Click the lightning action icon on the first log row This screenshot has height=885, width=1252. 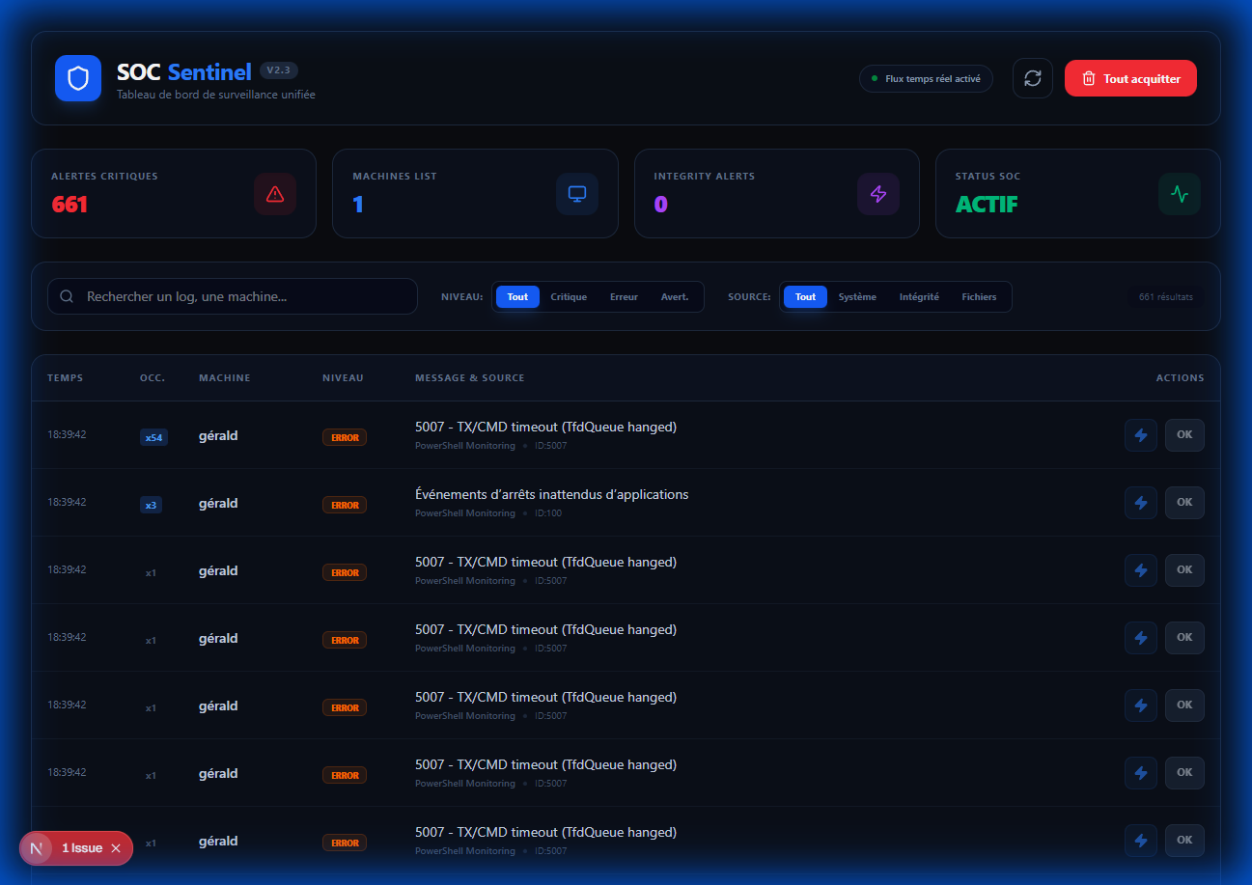[x=1140, y=434]
